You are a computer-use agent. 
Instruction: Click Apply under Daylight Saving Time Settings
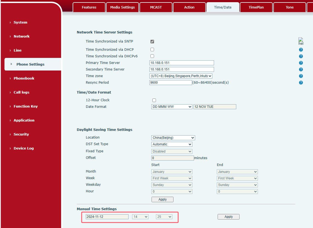(162, 199)
